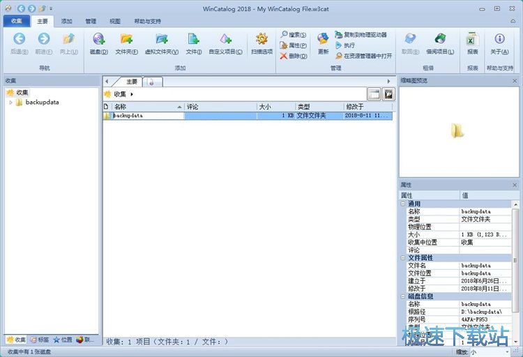
Task: Click the properties panel scrollbar down arrow
Action: [515, 342]
